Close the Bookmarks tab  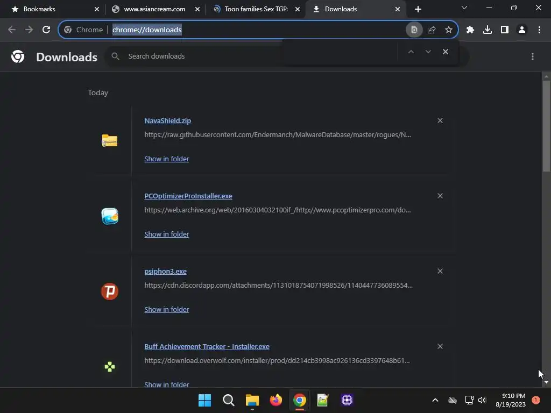(97, 9)
